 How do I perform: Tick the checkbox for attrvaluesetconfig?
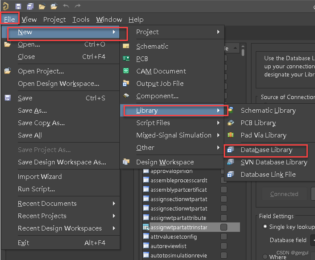tap(224, 237)
